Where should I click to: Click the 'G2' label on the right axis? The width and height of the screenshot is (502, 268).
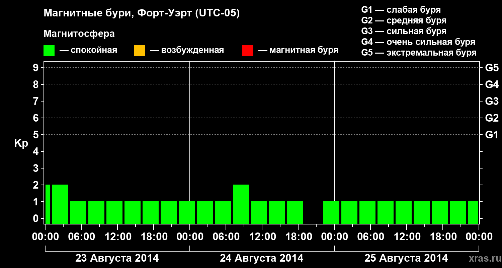point(492,118)
